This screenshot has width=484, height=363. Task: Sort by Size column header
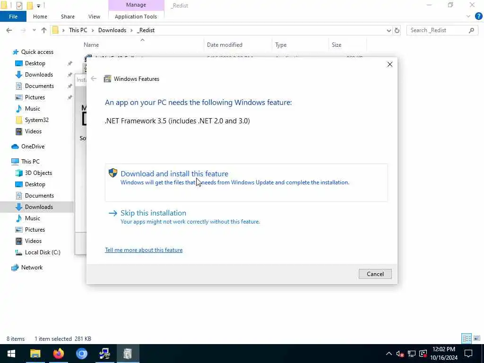(337, 45)
